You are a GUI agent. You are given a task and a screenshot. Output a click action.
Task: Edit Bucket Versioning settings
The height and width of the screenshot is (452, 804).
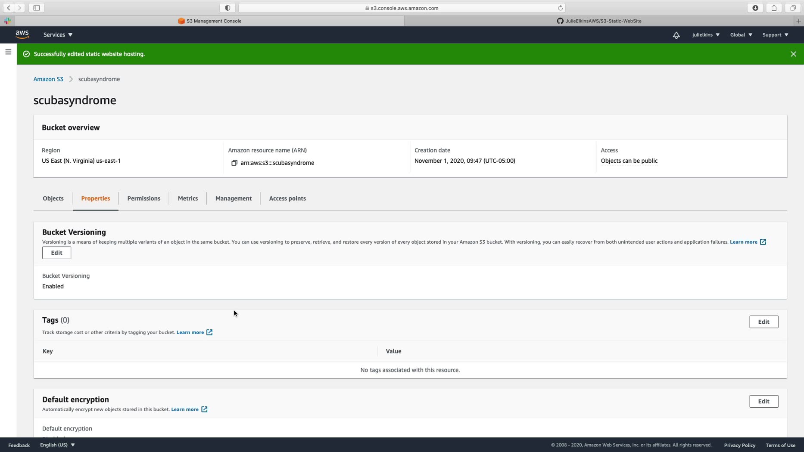tap(56, 253)
